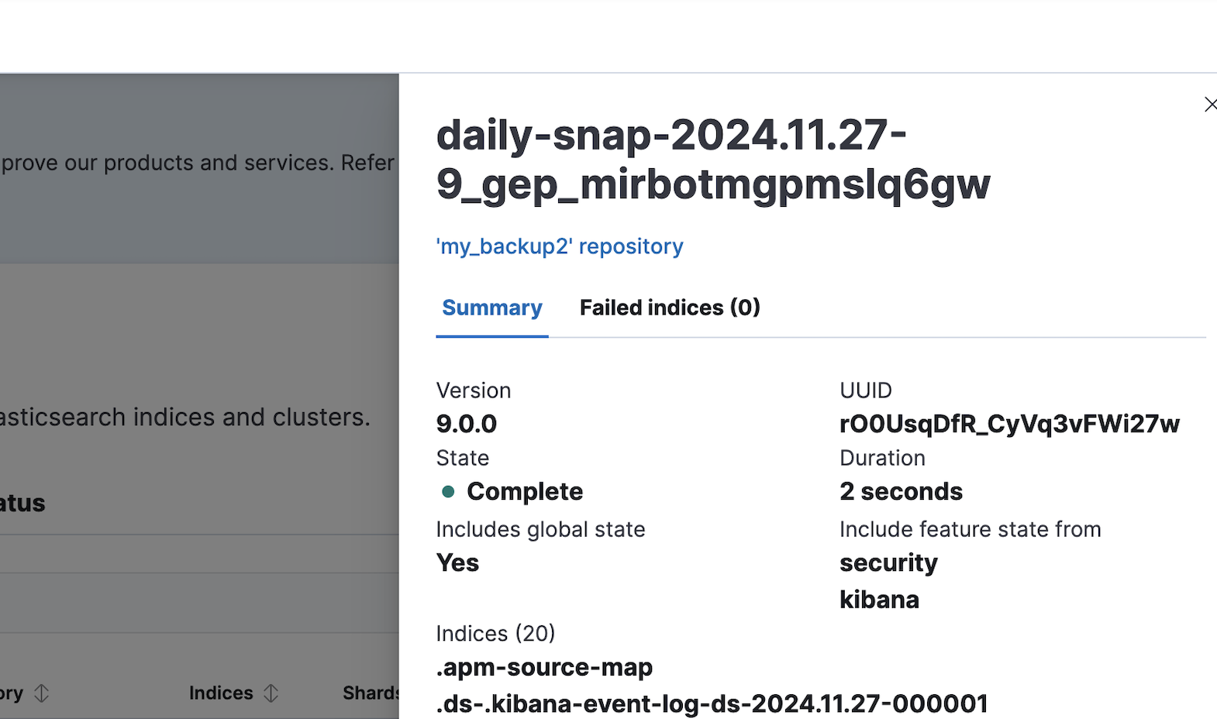Viewport: 1217px width, 719px height.
Task: Sort the table by the Indices column
Action: pyautogui.click(x=233, y=693)
